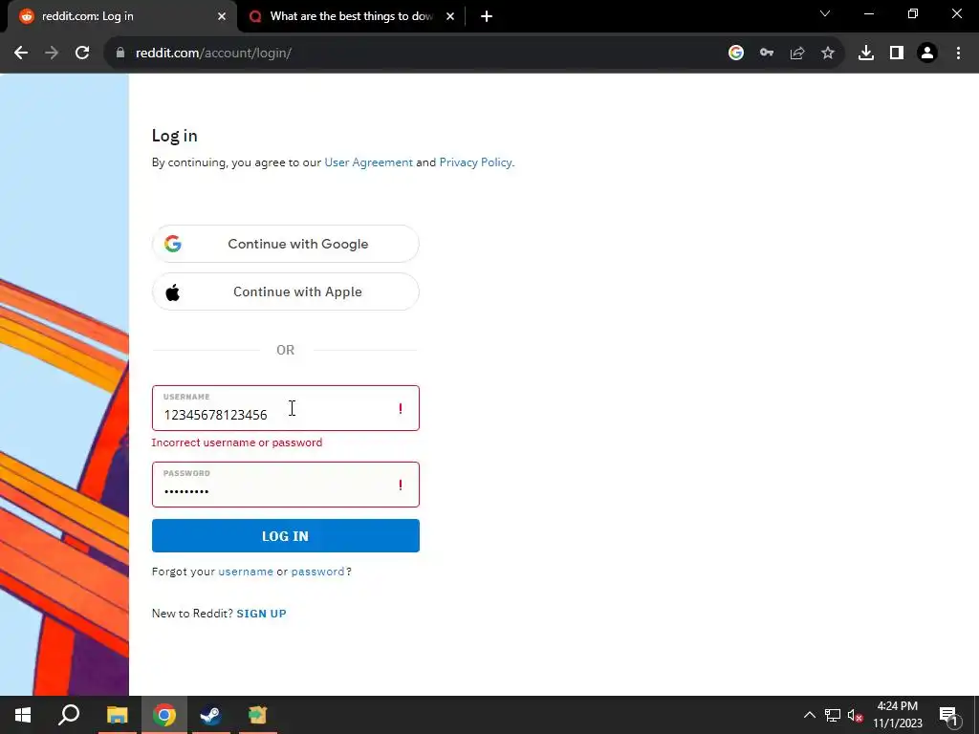Screen dimensions: 979x734
Task: Close the 'What are the best things' tab
Action: pos(450,16)
